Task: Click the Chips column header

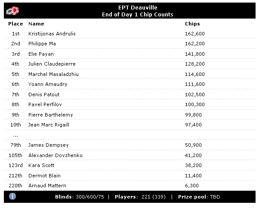Action: (192, 24)
